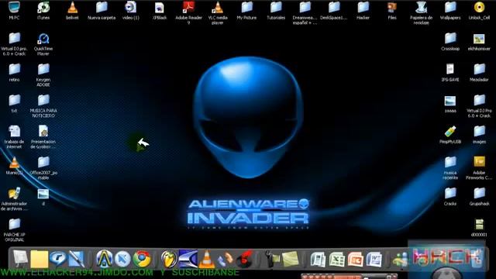496x279 pixels.
Task: Open the Wallpapers folder
Action: click(450, 8)
